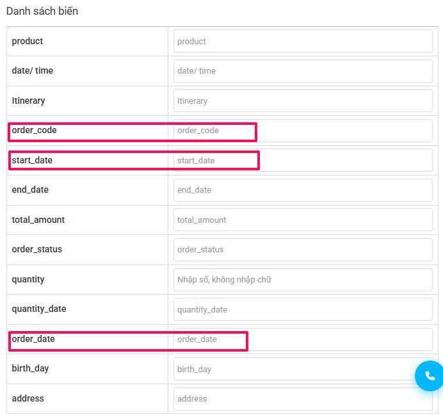Select the end_date input field
The width and height of the screenshot is (443, 415).
click(x=303, y=190)
